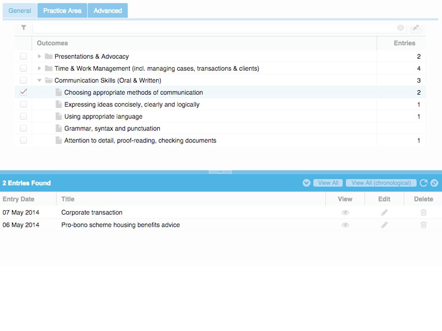This screenshot has height=331, width=442.
Task: Click the filter funnel icon
Action: tap(23, 28)
